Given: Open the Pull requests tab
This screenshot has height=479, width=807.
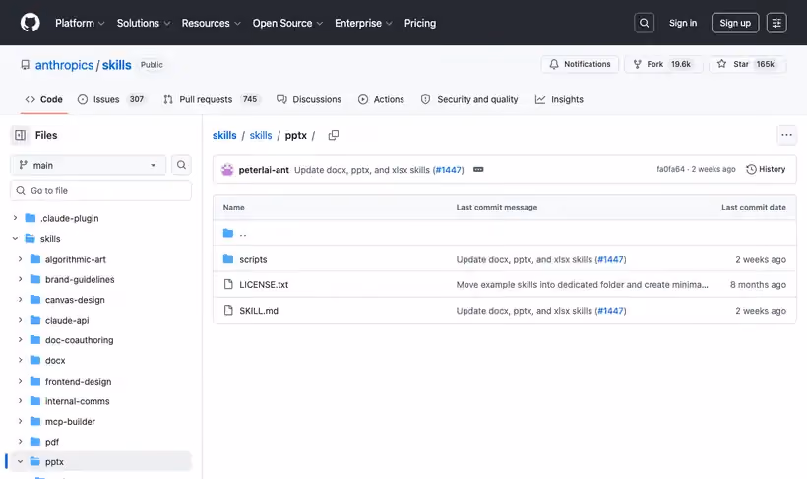Looking at the screenshot, I should tap(211, 99).
